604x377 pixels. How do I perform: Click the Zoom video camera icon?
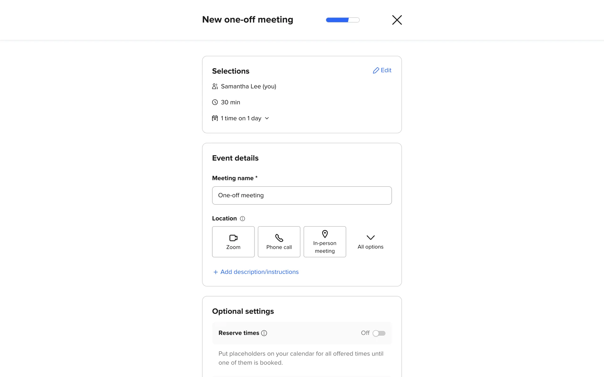[233, 238]
